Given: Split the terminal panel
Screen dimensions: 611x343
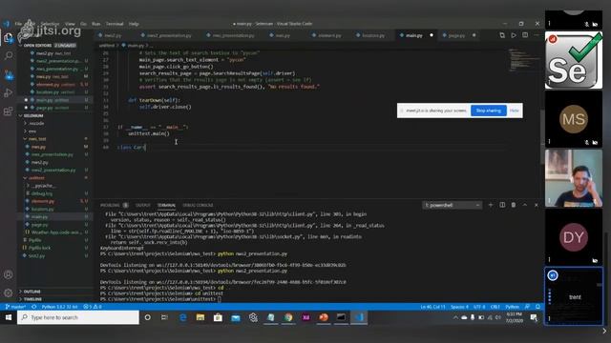Looking at the screenshot, I should pos(502,205).
